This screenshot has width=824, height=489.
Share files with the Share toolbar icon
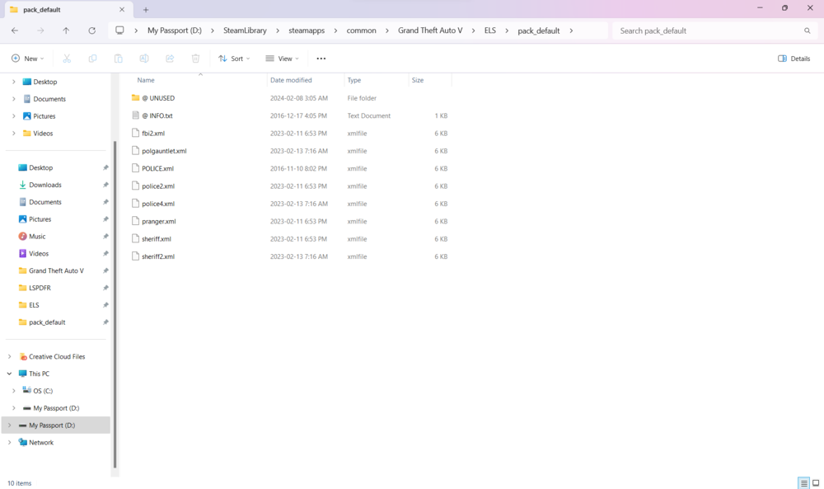click(170, 59)
